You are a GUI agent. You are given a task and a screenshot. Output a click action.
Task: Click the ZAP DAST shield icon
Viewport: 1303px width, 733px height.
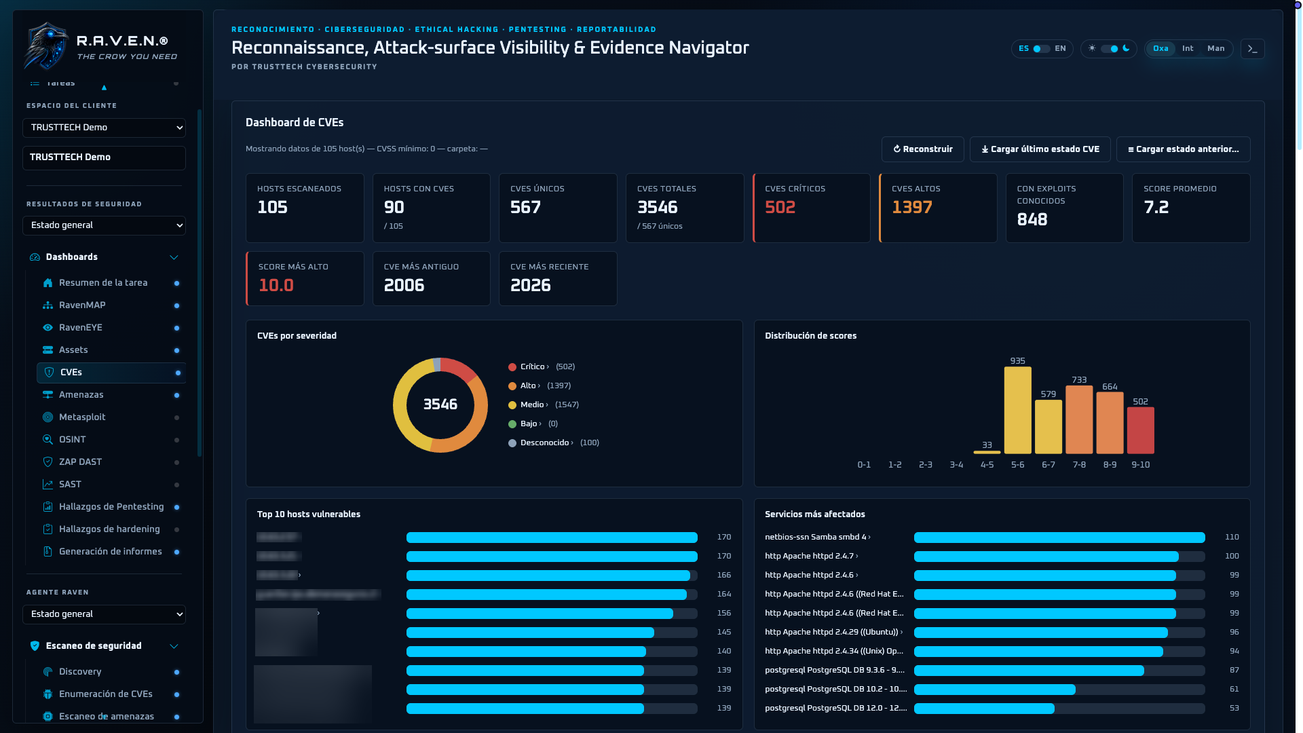(x=48, y=462)
